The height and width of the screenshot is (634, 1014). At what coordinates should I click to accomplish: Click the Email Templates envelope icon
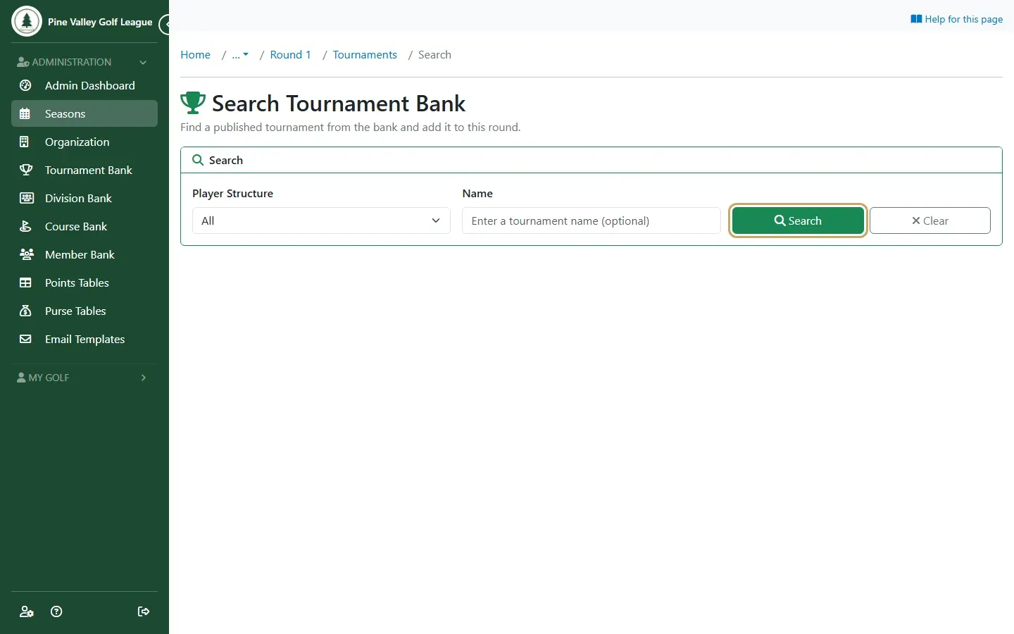[25, 339]
